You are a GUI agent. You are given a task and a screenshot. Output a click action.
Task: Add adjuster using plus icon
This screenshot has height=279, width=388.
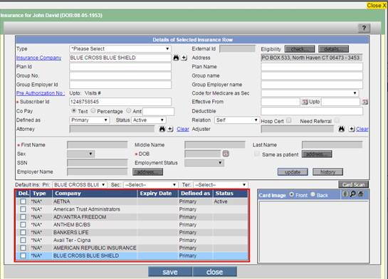click(x=352, y=129)
